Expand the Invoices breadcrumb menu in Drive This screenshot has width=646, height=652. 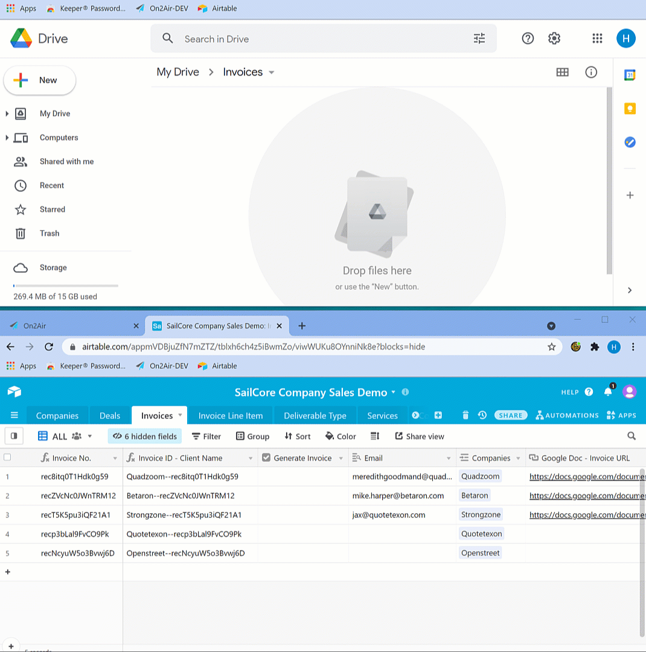[271, 72]
